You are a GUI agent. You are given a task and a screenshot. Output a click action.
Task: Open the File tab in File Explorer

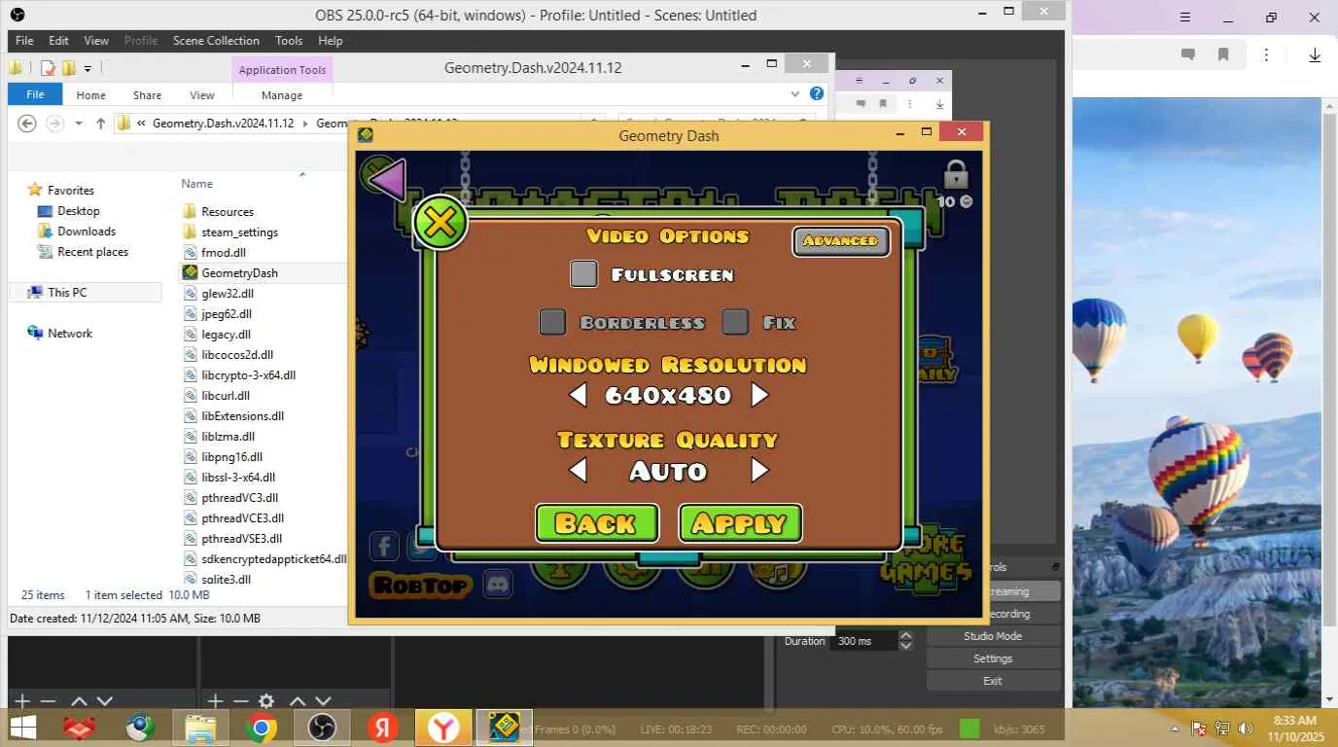(x=35, y=95)
